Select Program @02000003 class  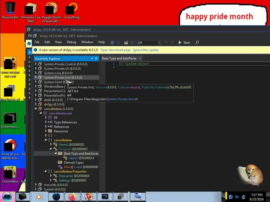click(x=73, y=149)
